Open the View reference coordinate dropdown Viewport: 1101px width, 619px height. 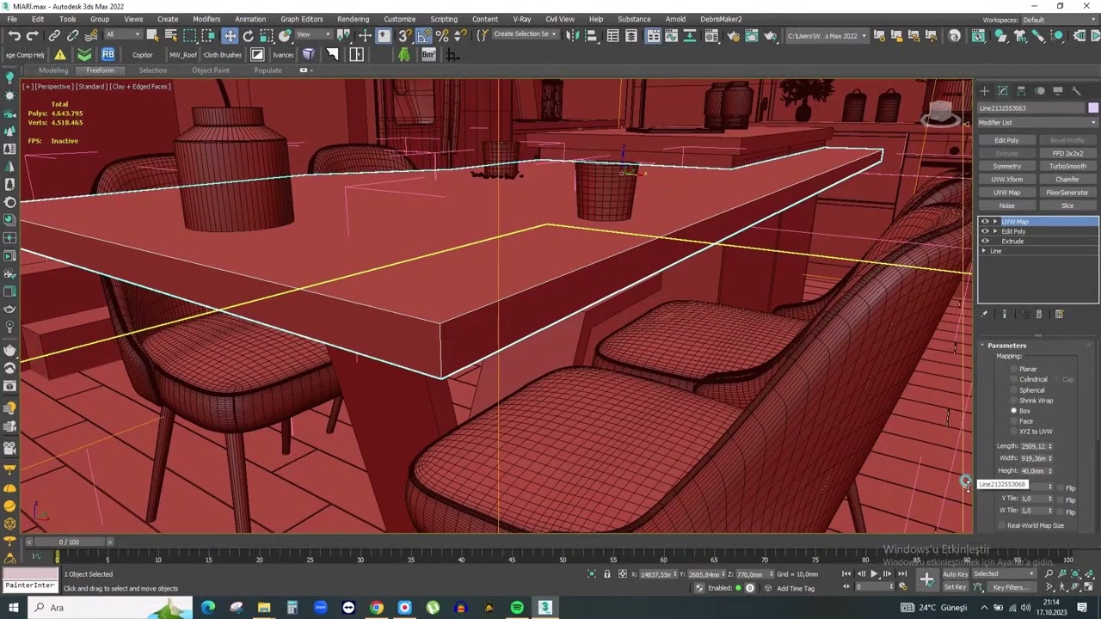[x=314, y=35]
